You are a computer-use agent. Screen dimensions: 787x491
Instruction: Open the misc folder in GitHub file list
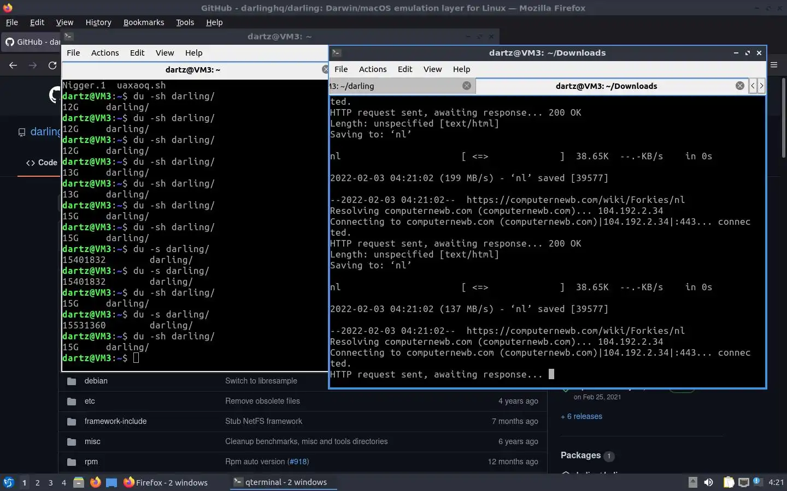click(x=92, y=441)
